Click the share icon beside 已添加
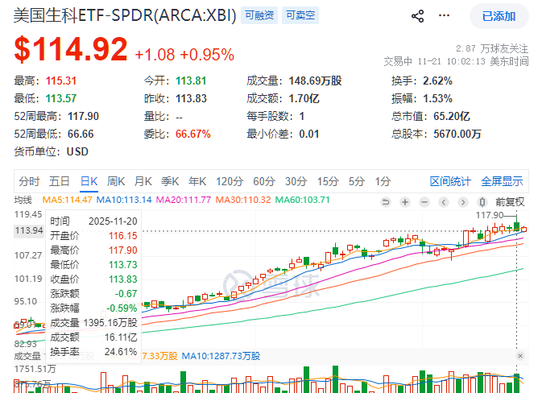Image resolution: width=542 pixels, height=393 pixels. pos(417,16)
